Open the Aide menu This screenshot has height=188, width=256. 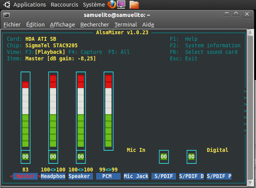(148, 25)
